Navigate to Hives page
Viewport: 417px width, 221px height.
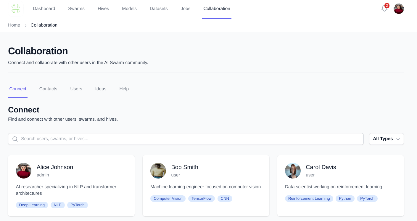click(x=103, y=9)
